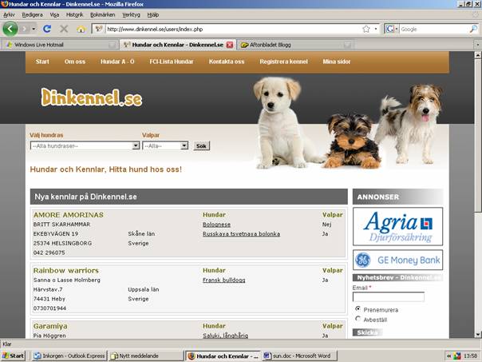The height and width of the screenshot is (362, 482).
Task: Click the Stop loading X icon
Action: tap(64, 29)
